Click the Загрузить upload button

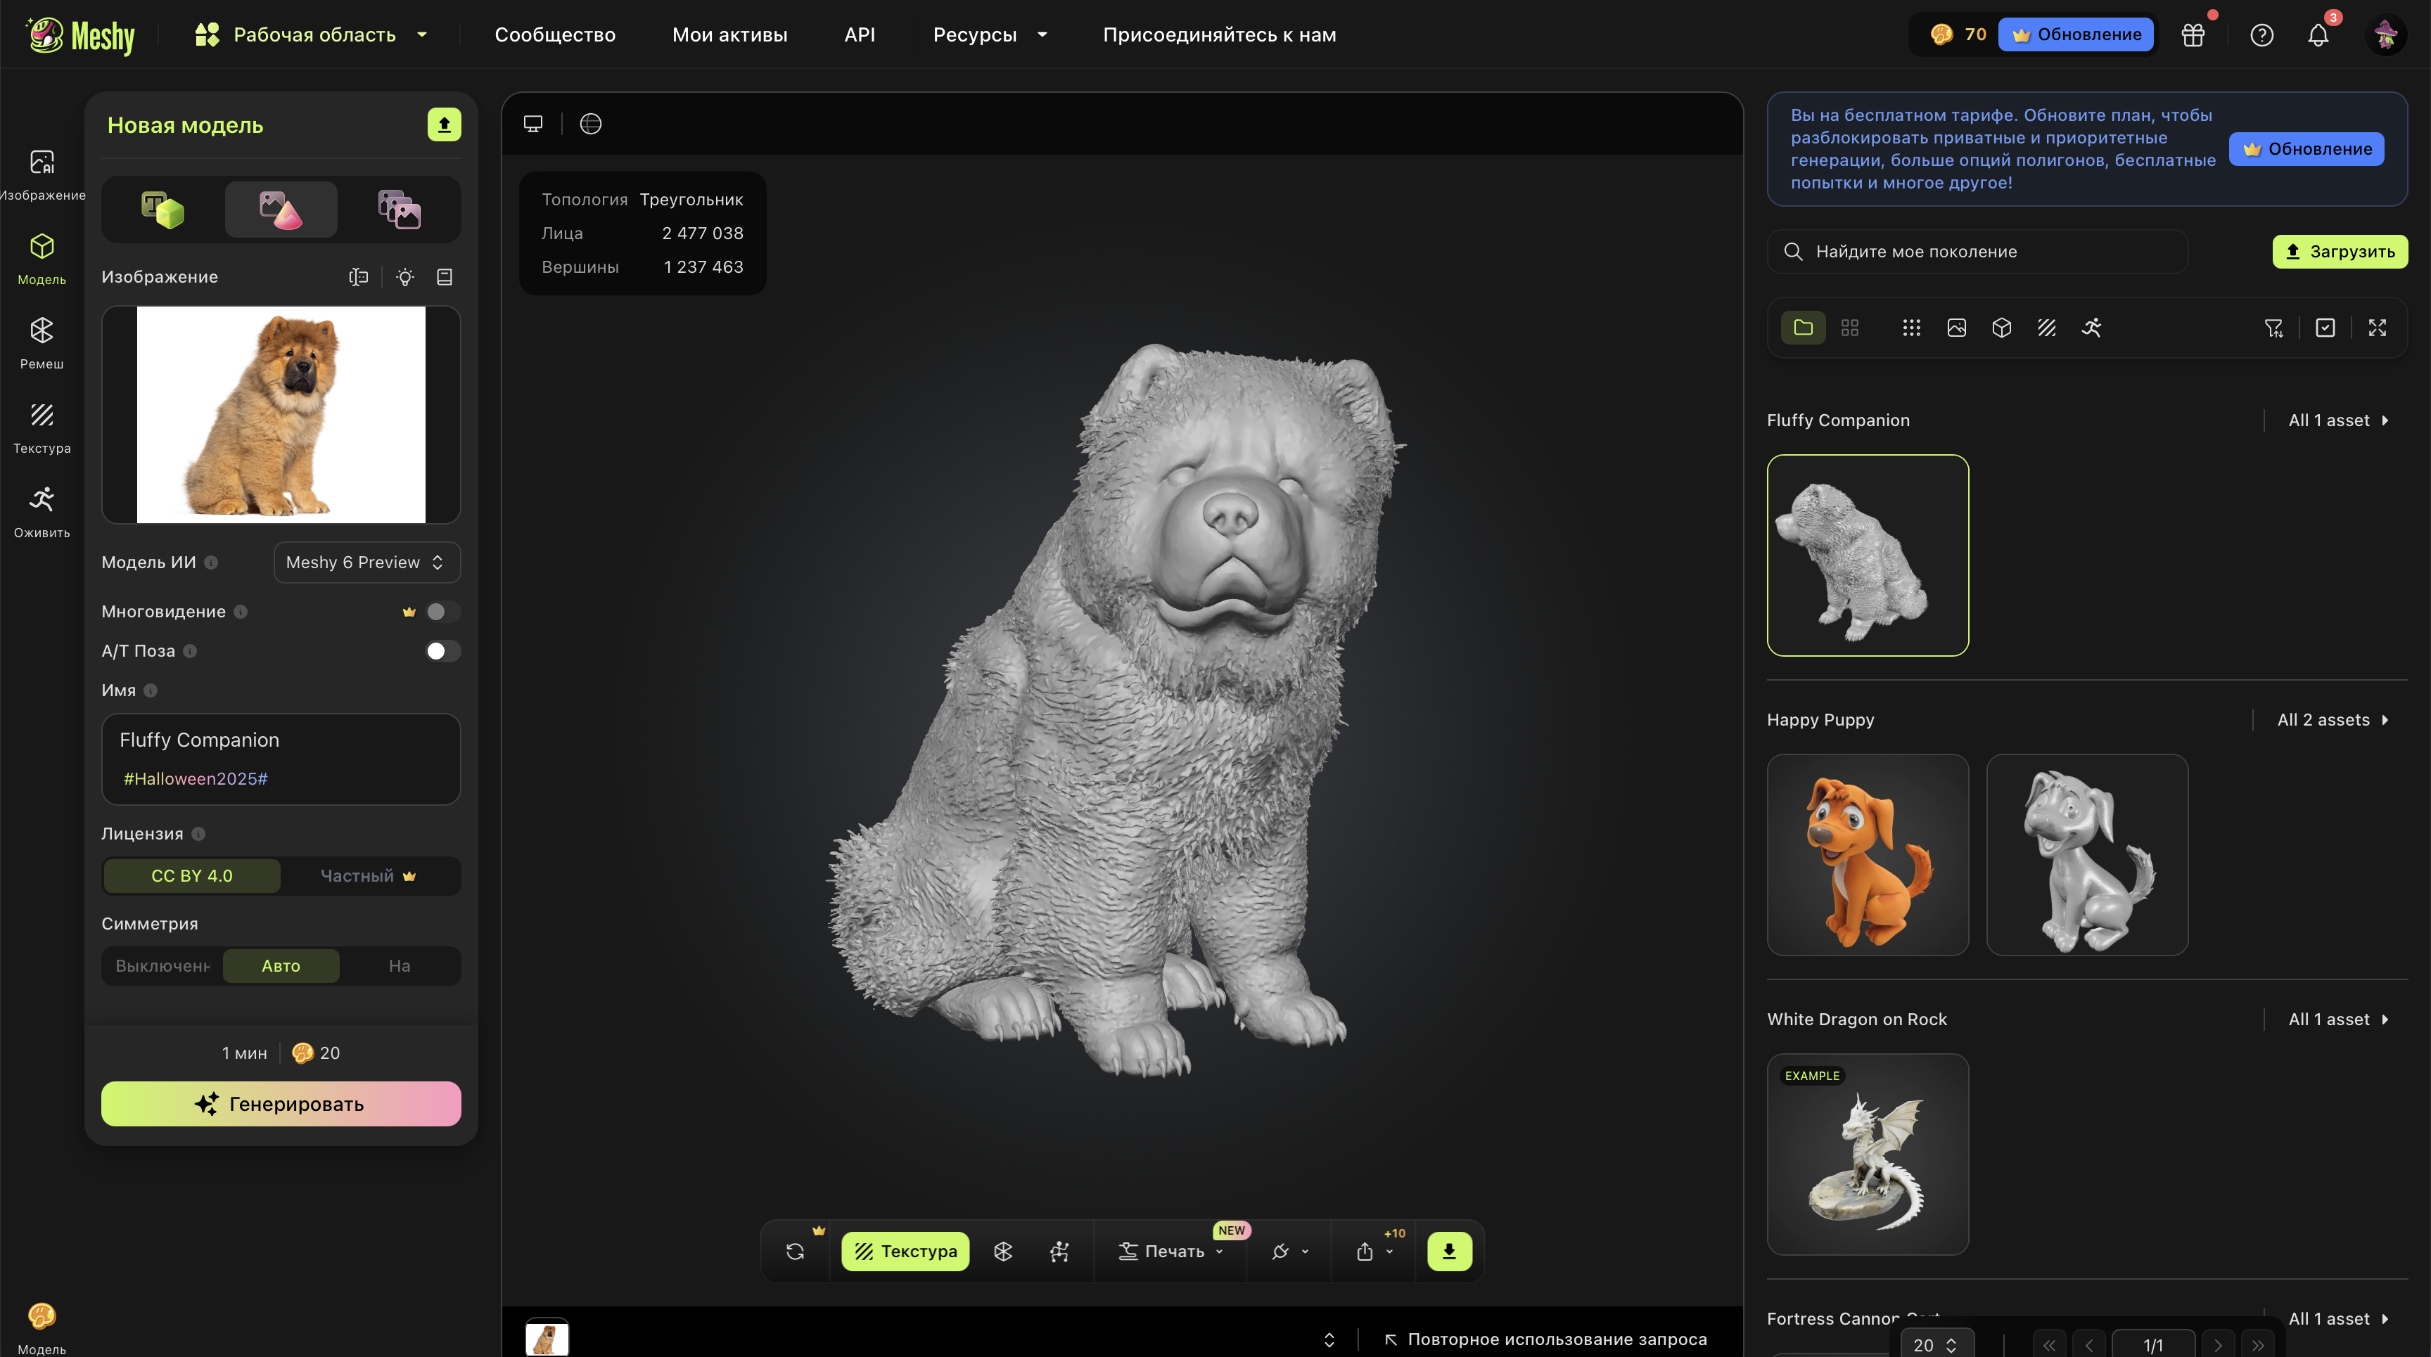(2339, 251)
